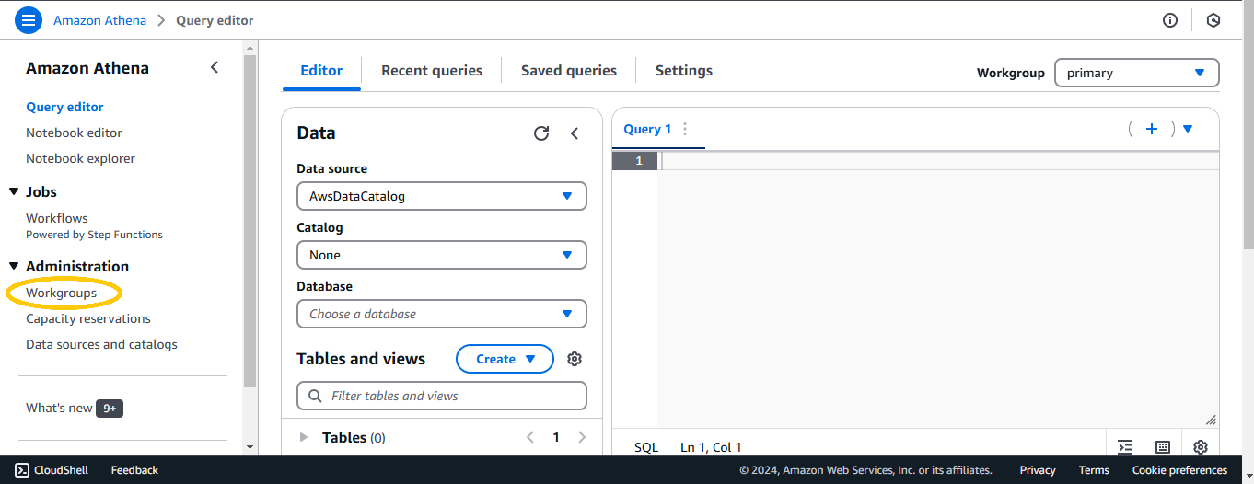Click the keyboard shortcuts icon in status bar
1254x484 pixels.
1163,447
